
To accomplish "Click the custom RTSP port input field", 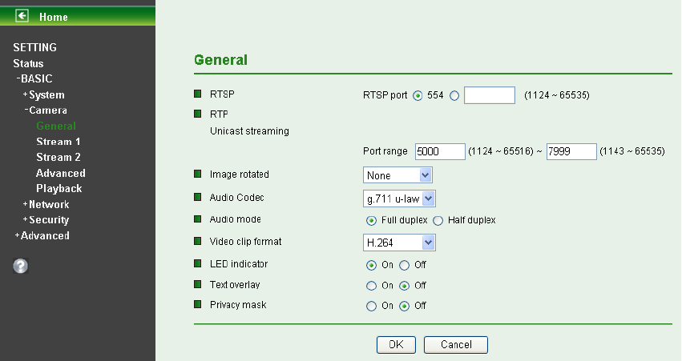I will tap(490, 95).
